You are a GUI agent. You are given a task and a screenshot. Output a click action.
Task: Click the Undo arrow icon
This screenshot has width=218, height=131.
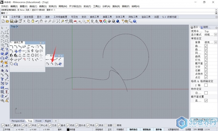pos(37,21)
